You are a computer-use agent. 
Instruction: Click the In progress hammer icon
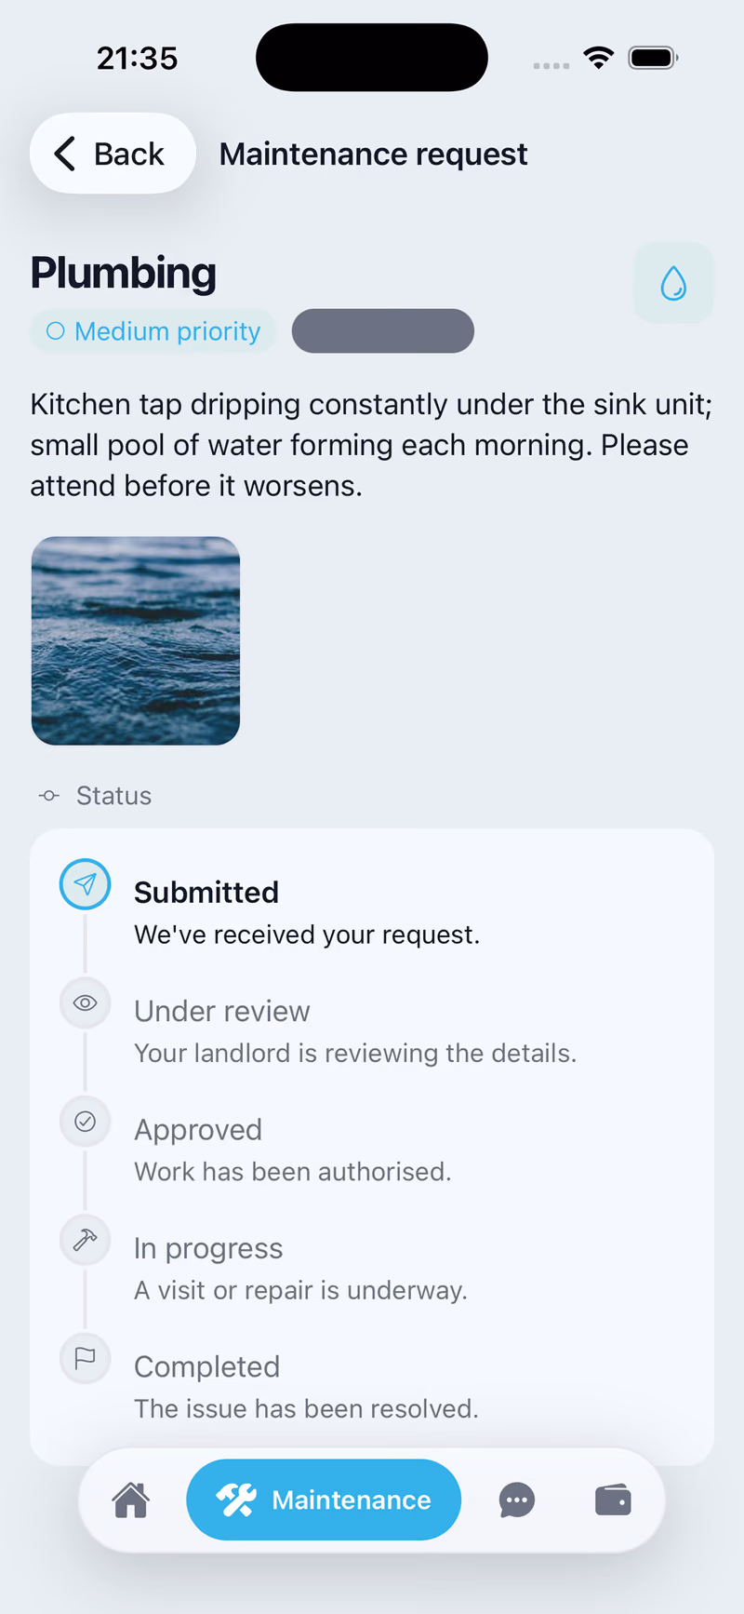(x=86, y=1240)
